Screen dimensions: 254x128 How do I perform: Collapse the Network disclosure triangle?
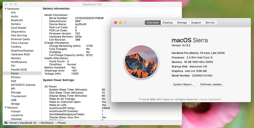coord(5,108)
